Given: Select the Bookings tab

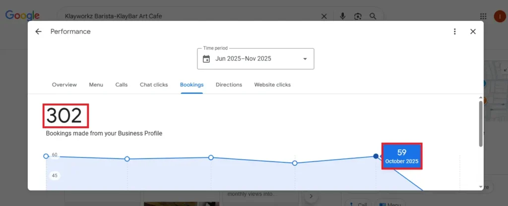Looking at the screenshot, I should point(192,85).
